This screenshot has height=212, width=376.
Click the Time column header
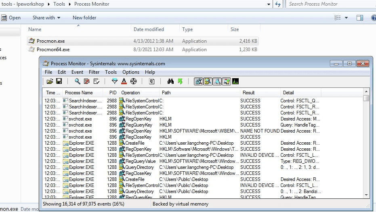coord(53,93)
